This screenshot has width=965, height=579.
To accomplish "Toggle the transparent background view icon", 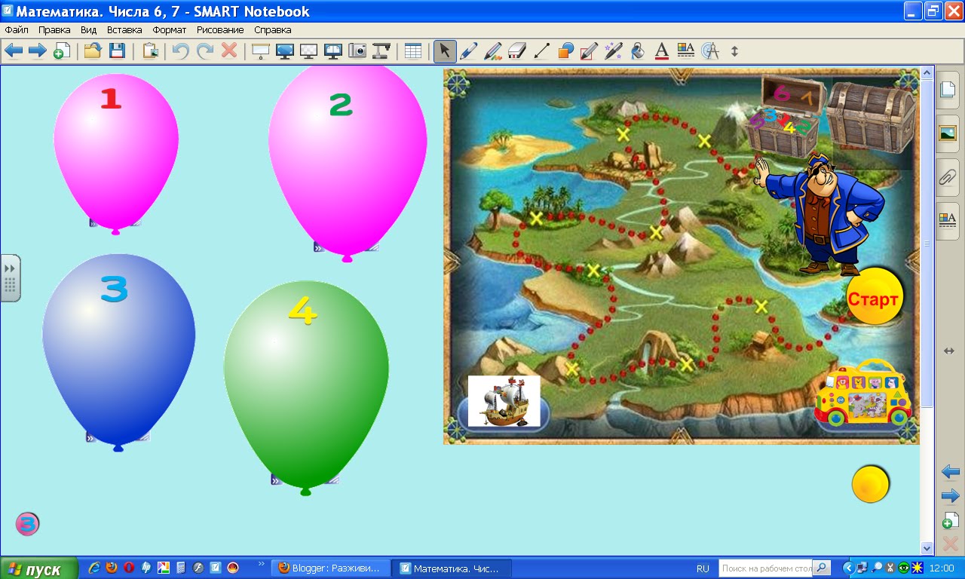I will (308, 51).
